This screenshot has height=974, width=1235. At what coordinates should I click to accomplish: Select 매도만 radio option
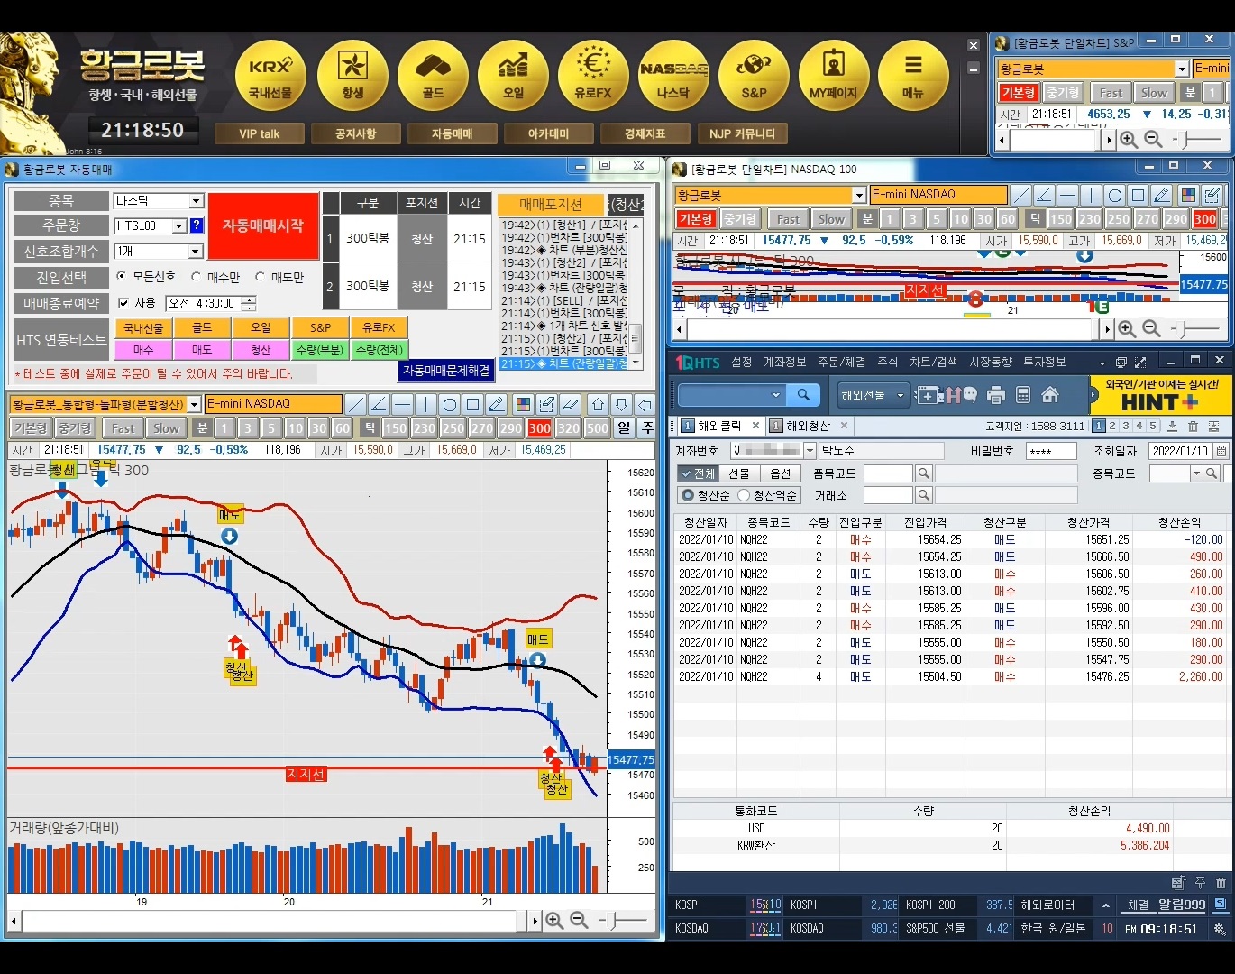point(260,276)
